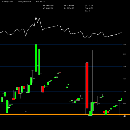The width and height of the screenshot is (130, 130).
Task: Click the "OH: 0.73" readout
Action: click(89, 8)
